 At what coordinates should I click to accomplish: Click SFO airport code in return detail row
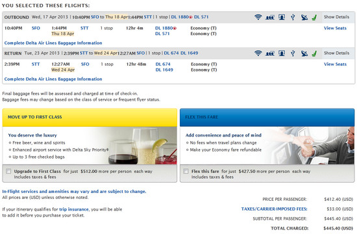[x=85, y=64]
